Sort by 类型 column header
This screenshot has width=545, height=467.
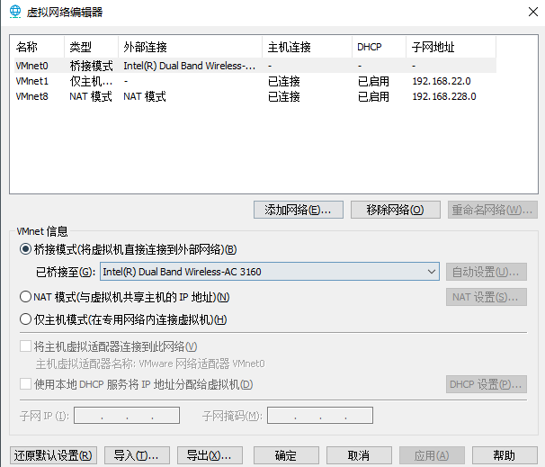point(91,47)
